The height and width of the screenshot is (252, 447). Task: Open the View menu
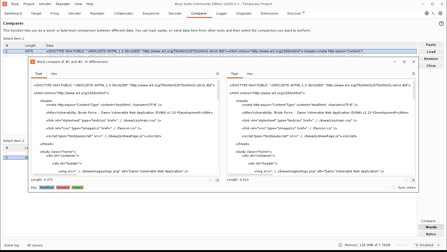click(x=78, y=4)
